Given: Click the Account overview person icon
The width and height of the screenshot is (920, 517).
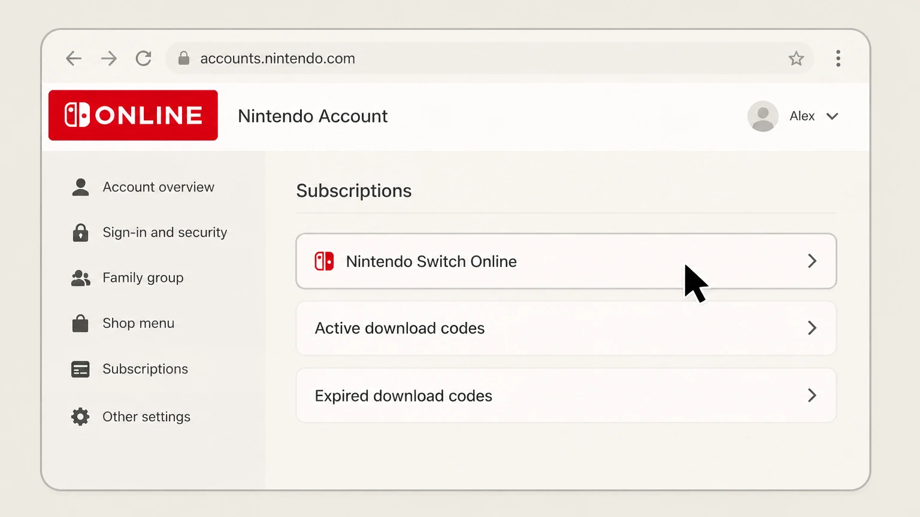Looking at the screenshot, I should 80,187.
